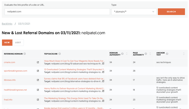Show help tooltip for Anchor Text column
The height and width of the screenshot is (109, 189).
(167, 54)
